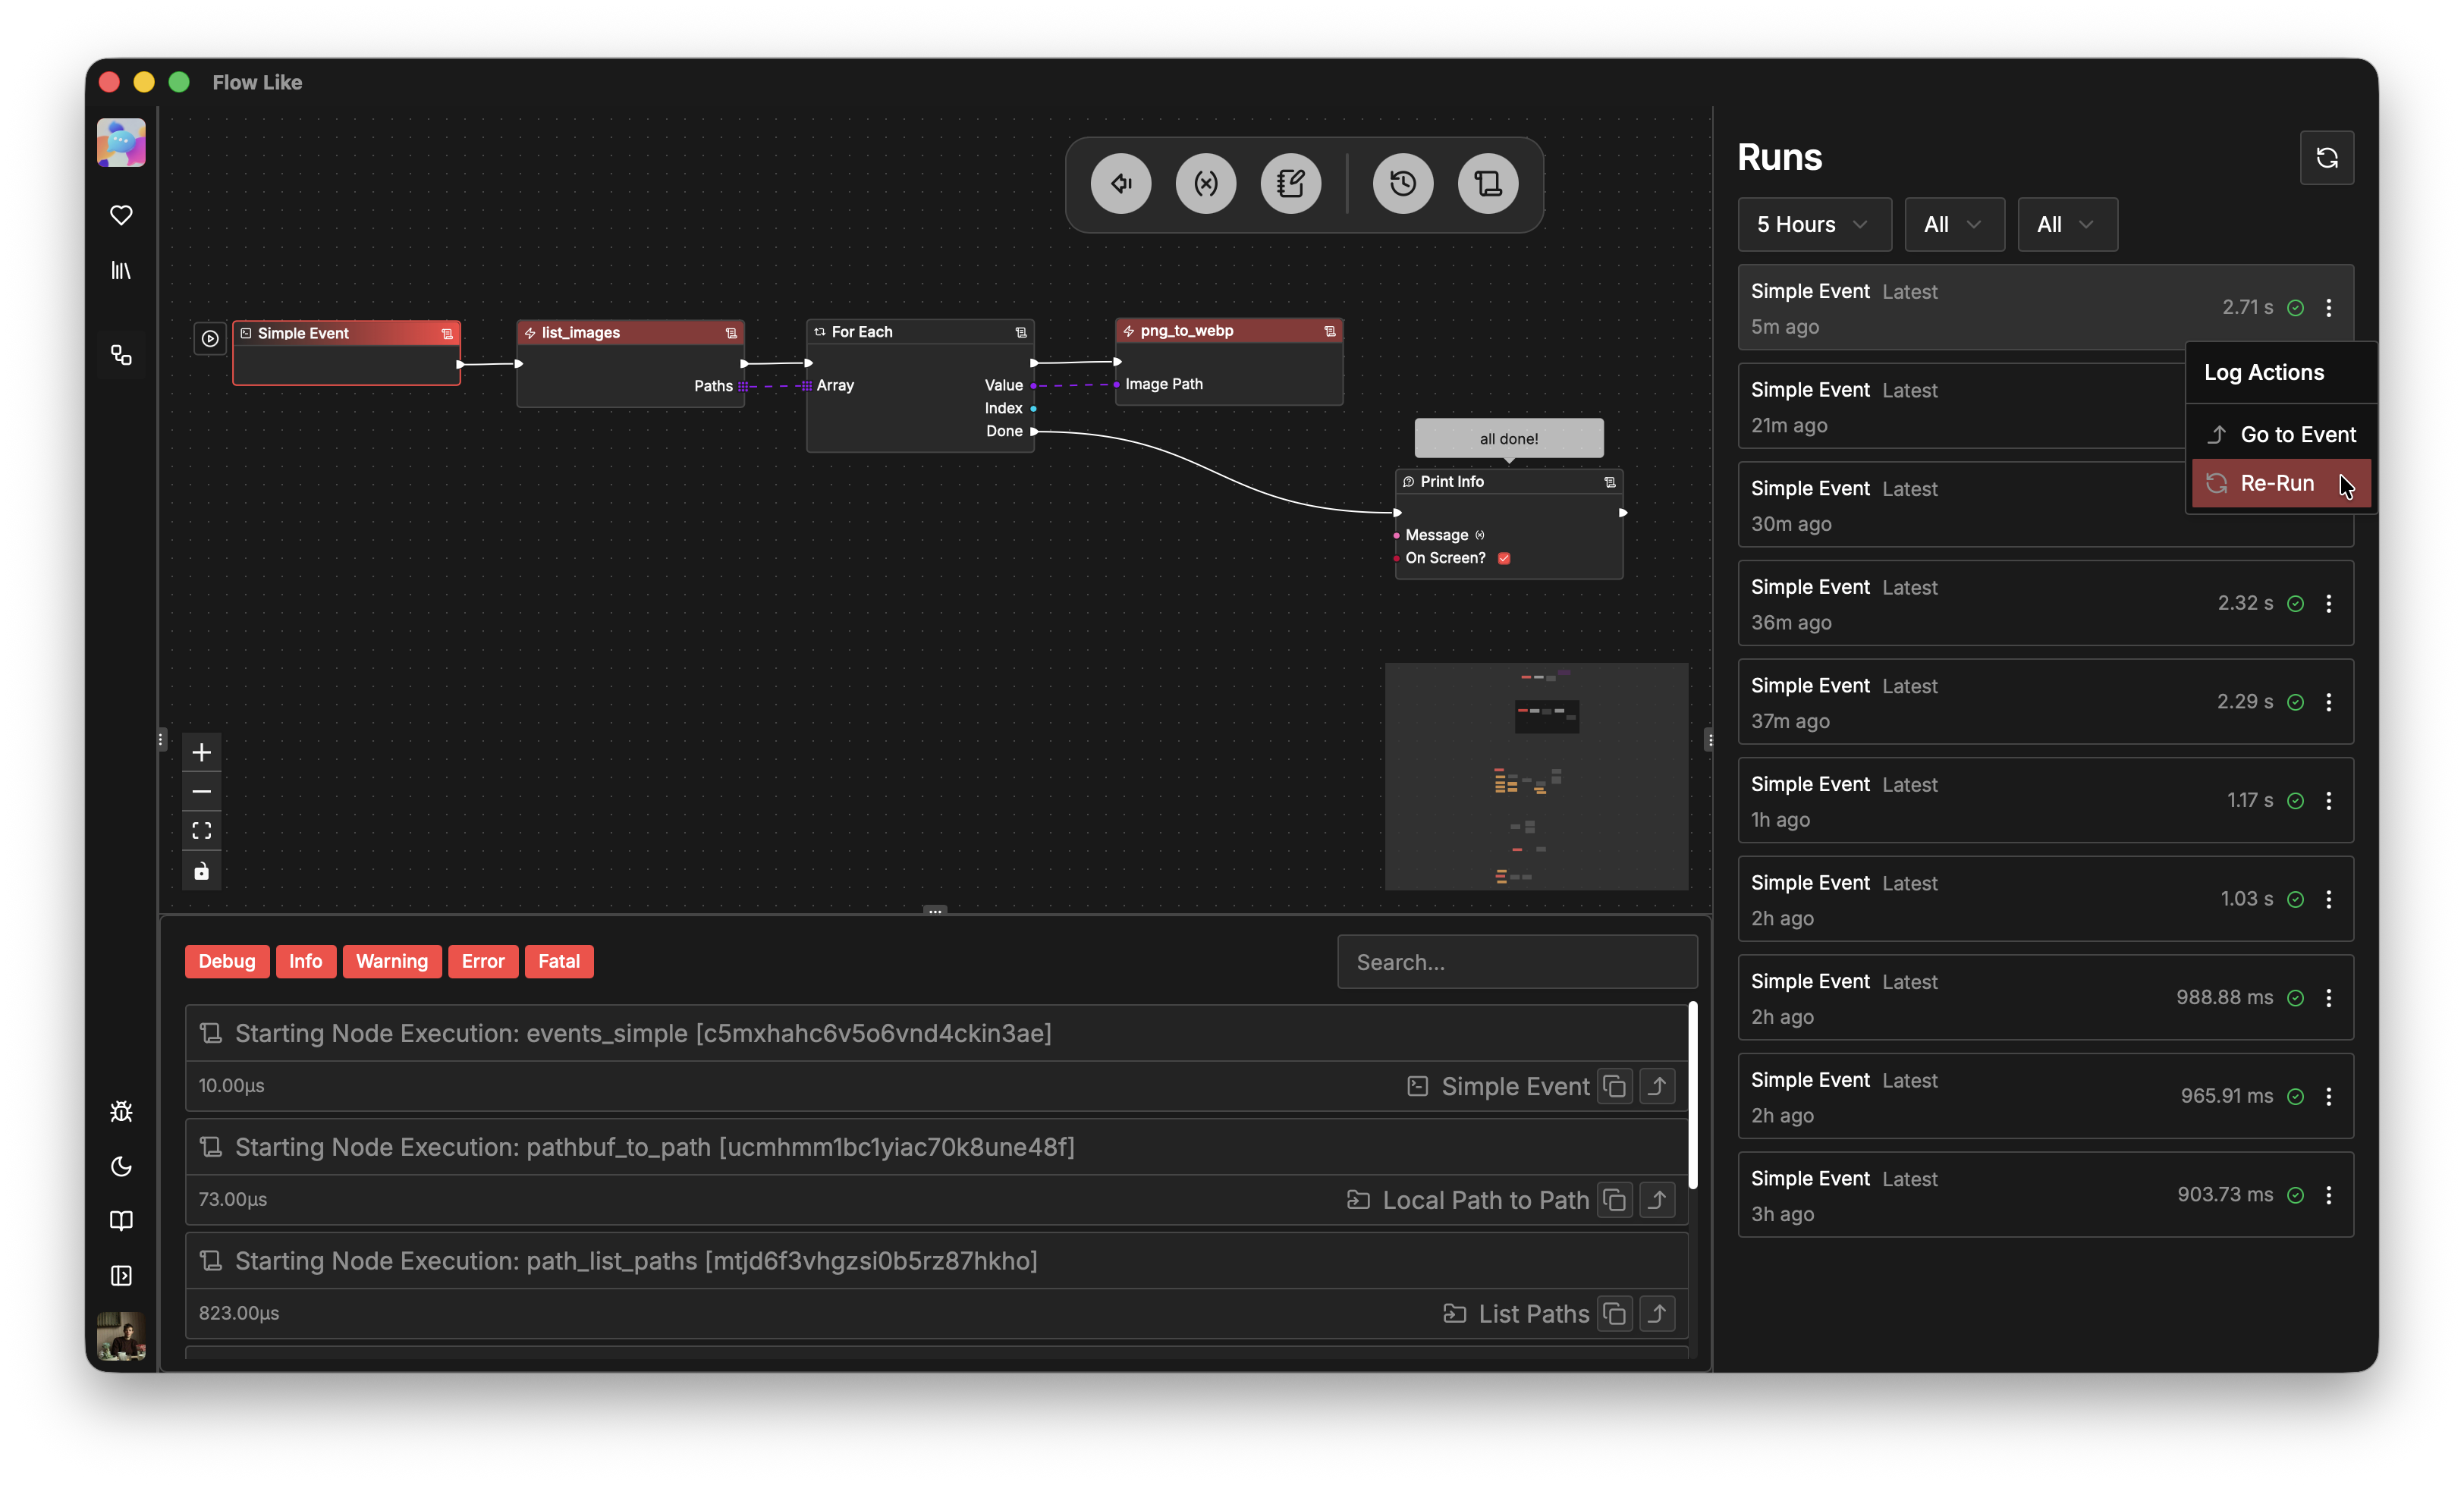Open the library icon in the left sidebar

121,270
